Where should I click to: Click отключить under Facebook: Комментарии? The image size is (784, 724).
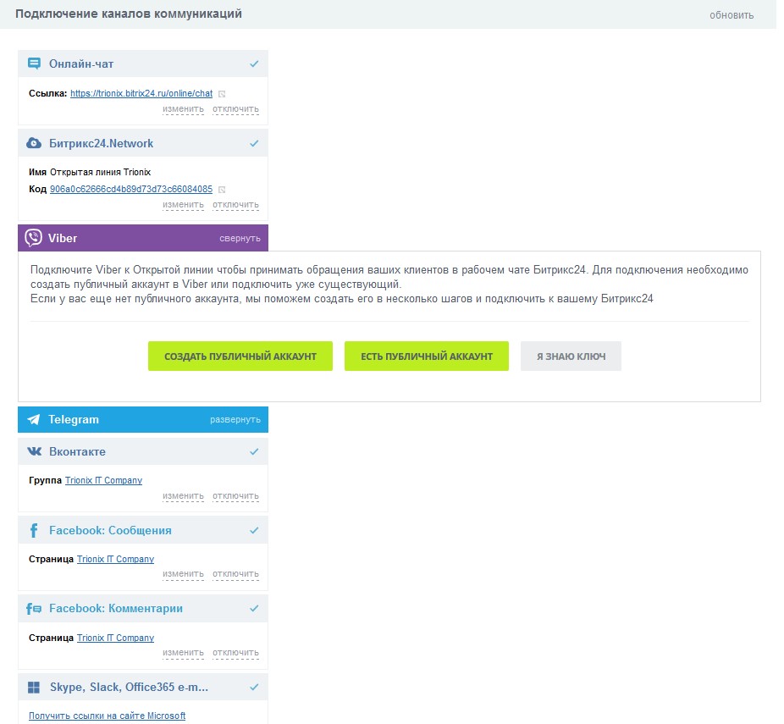[x=235, y=653]
